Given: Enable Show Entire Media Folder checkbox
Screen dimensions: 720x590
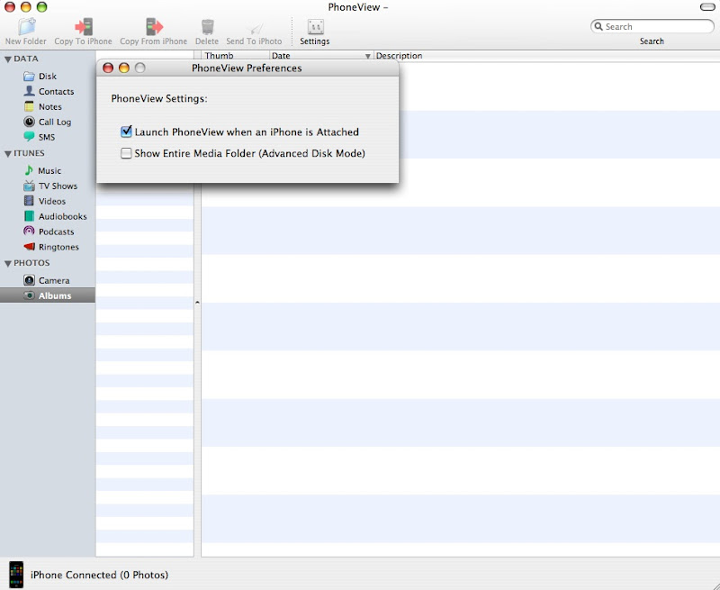Looking at the screenshot, I should click(127, 154).
